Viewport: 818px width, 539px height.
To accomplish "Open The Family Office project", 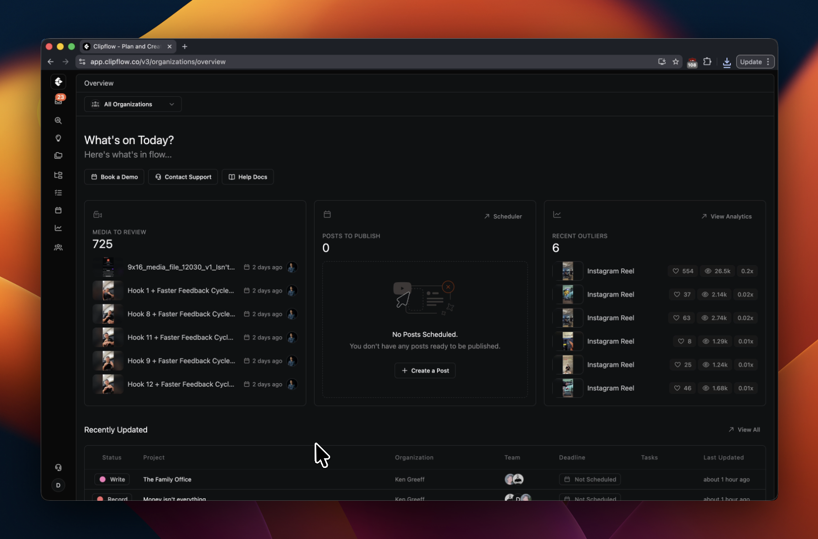I will (167, 479).
